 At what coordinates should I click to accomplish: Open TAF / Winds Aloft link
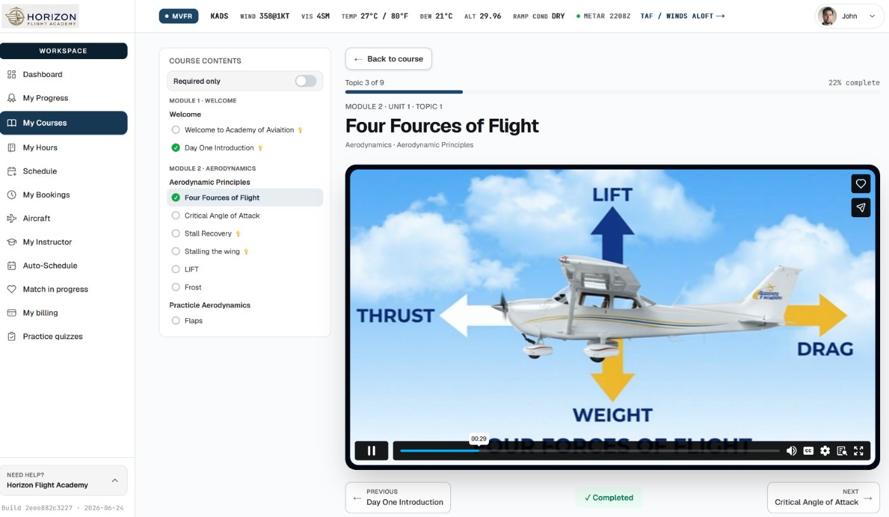point(682,16)
